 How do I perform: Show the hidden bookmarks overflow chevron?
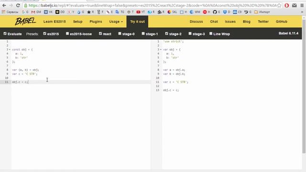[x=302, y=12]
